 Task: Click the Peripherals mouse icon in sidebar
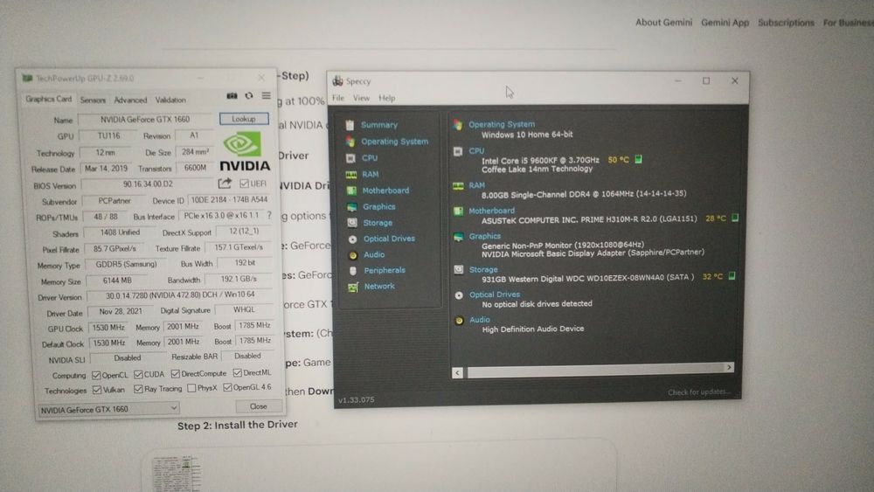click(353, 271)
